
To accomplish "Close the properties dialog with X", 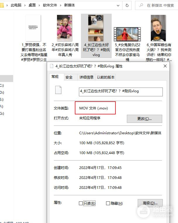I will click(165, 66).
